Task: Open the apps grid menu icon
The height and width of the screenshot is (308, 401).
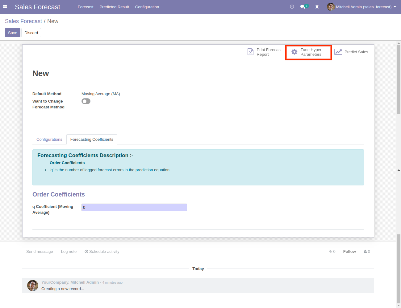Action: pyautogui.click(x=5, y=7)
